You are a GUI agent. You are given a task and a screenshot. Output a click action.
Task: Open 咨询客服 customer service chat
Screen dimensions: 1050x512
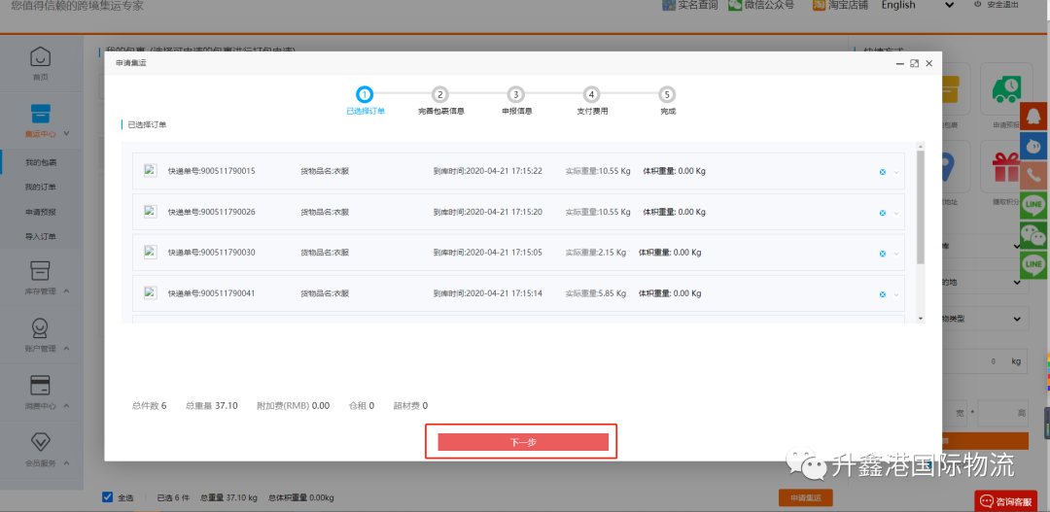1008,501
